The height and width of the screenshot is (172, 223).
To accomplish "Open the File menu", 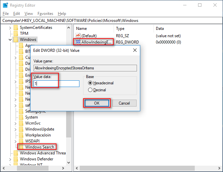I will pyautogui.click(x=6, y=14).
